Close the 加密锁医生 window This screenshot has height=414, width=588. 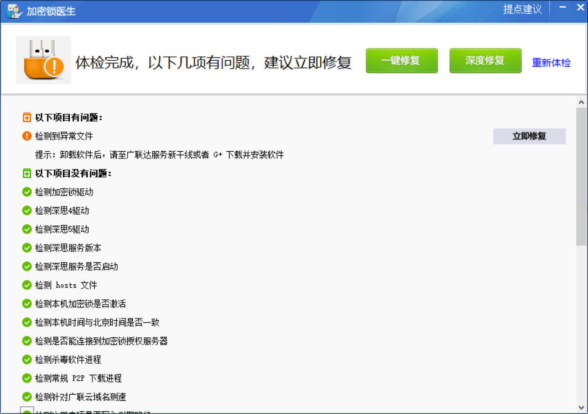point(580,7)
